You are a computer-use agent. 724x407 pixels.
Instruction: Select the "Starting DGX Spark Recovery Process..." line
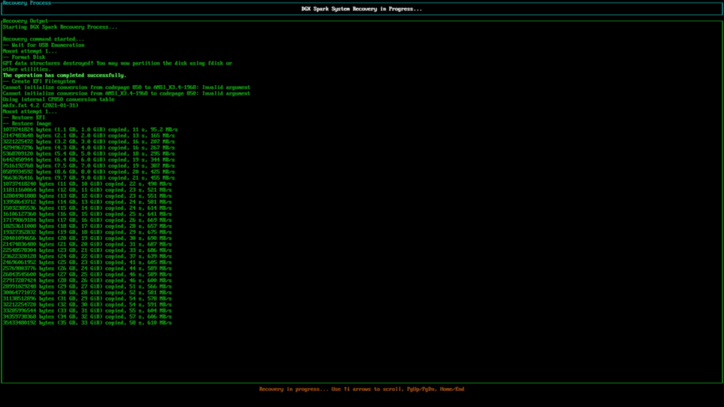click(x=60, y=27)
